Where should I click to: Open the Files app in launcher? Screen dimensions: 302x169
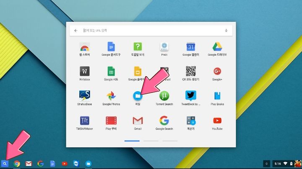pos(138,96)
